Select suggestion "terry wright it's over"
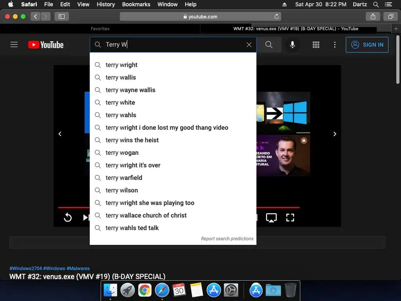 click(x=173, y=165)
